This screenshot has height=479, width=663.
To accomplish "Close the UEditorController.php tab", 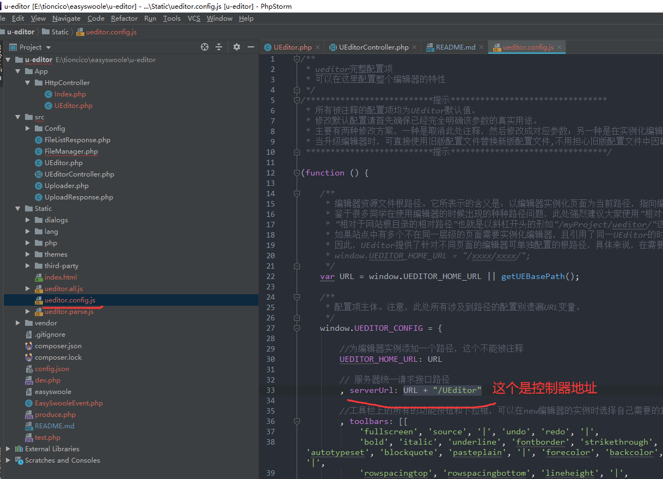I will 415,47.
